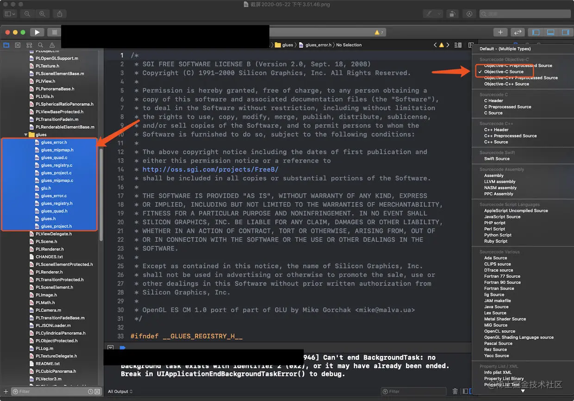Click the menu scroll-down arrow
This screenshot has height=401, width=574.
pyautogui.click(x=523, y=391)
